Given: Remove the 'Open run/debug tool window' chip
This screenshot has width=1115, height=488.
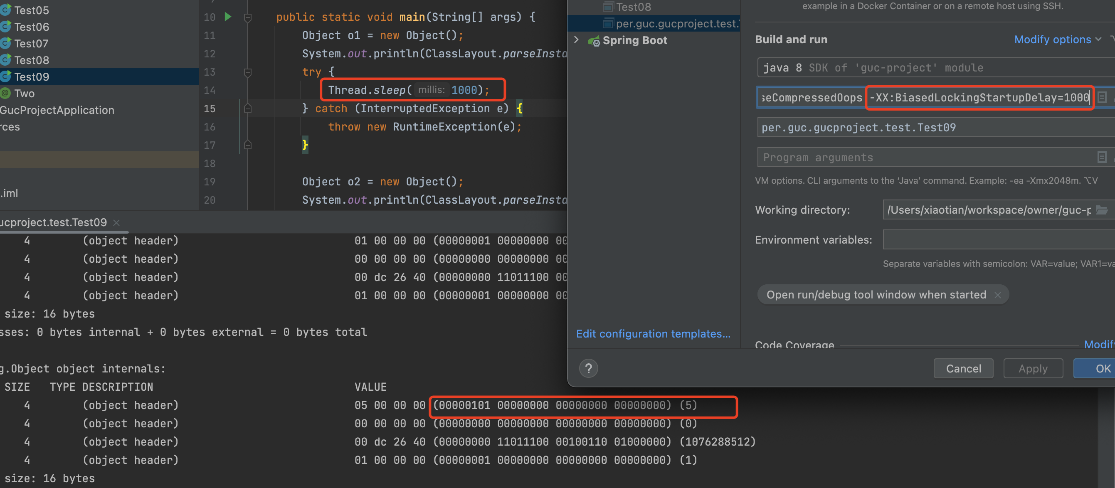Looking at the screenshot, I should tap(998, 295).
